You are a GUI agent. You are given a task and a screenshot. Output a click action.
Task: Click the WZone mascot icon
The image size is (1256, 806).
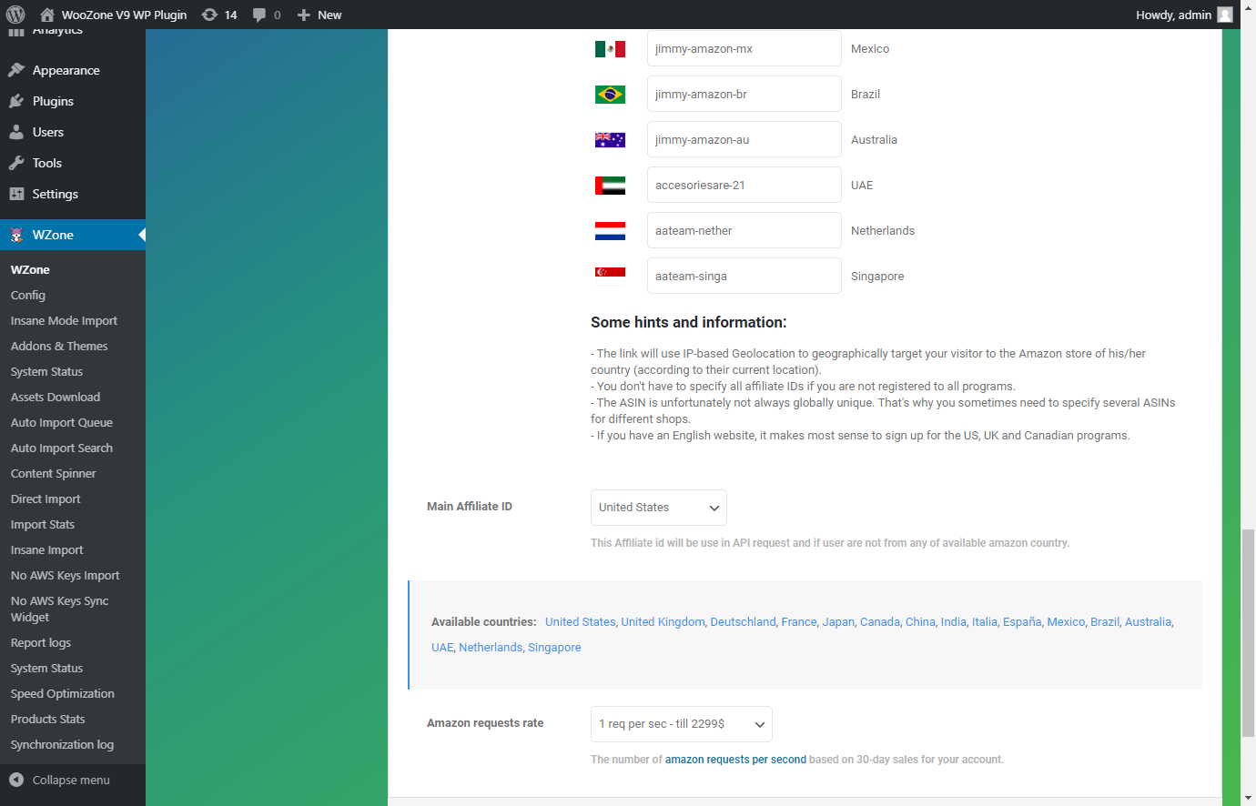tap(16, 235)
